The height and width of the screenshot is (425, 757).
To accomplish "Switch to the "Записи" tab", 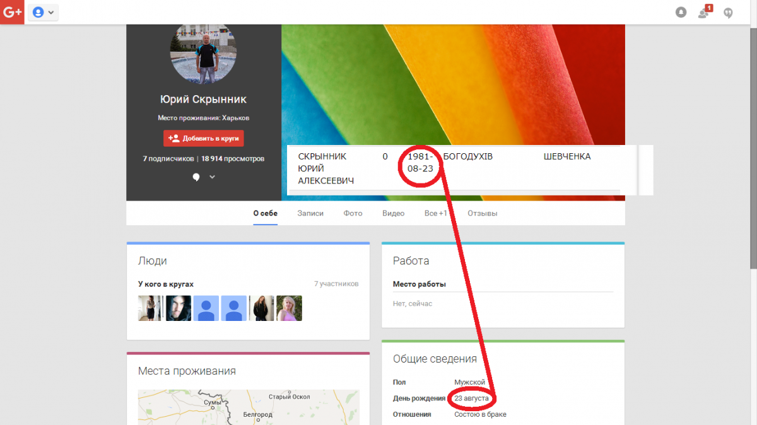I will (x=310, y=213).
